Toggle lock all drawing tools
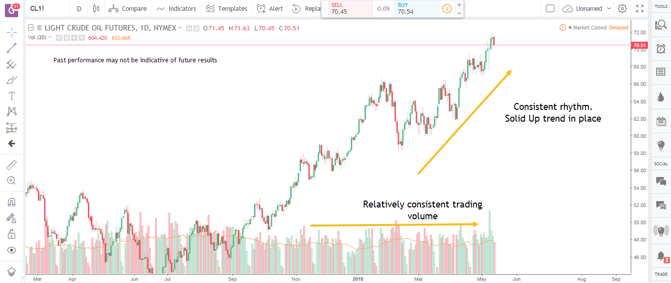The image size is (671, 283). 12,234
